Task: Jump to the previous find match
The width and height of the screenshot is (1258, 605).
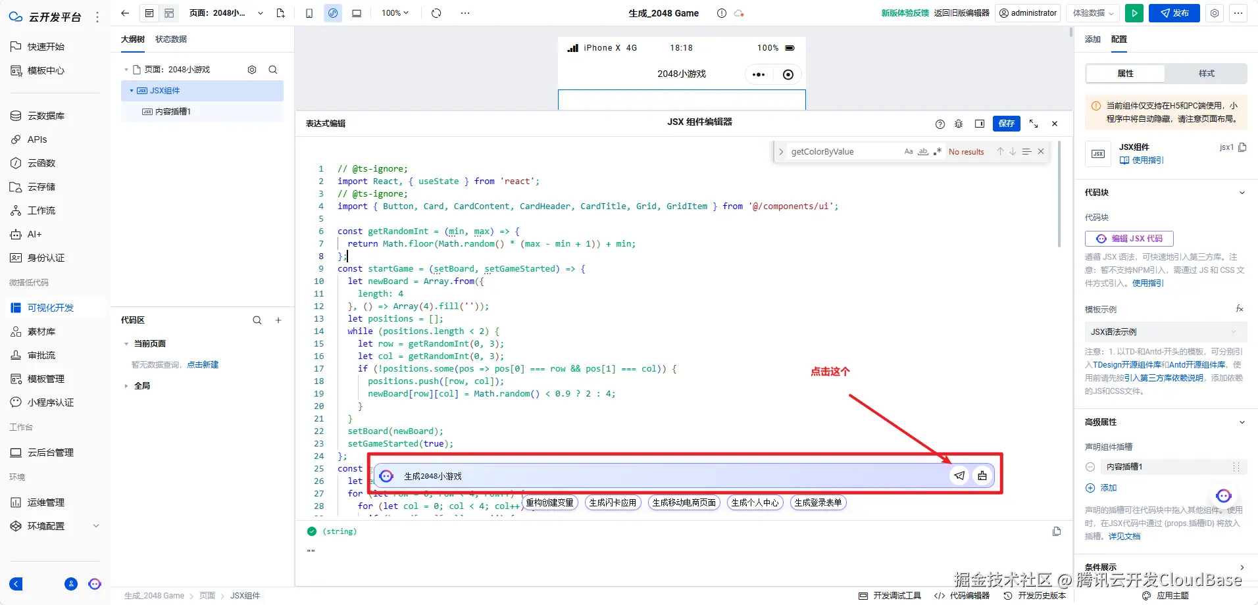Action: (1000, 151)
